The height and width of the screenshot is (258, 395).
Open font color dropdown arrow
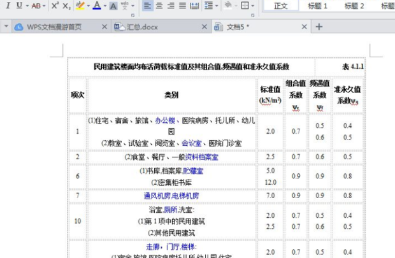click(x=105, y=6)
